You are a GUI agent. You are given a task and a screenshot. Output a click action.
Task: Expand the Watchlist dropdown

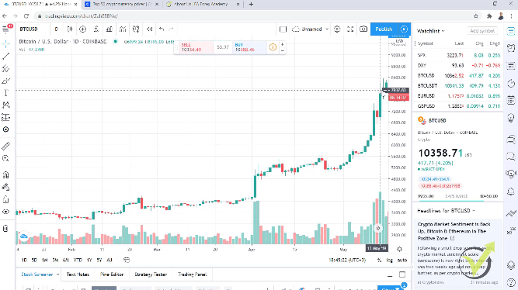point(431,31)
